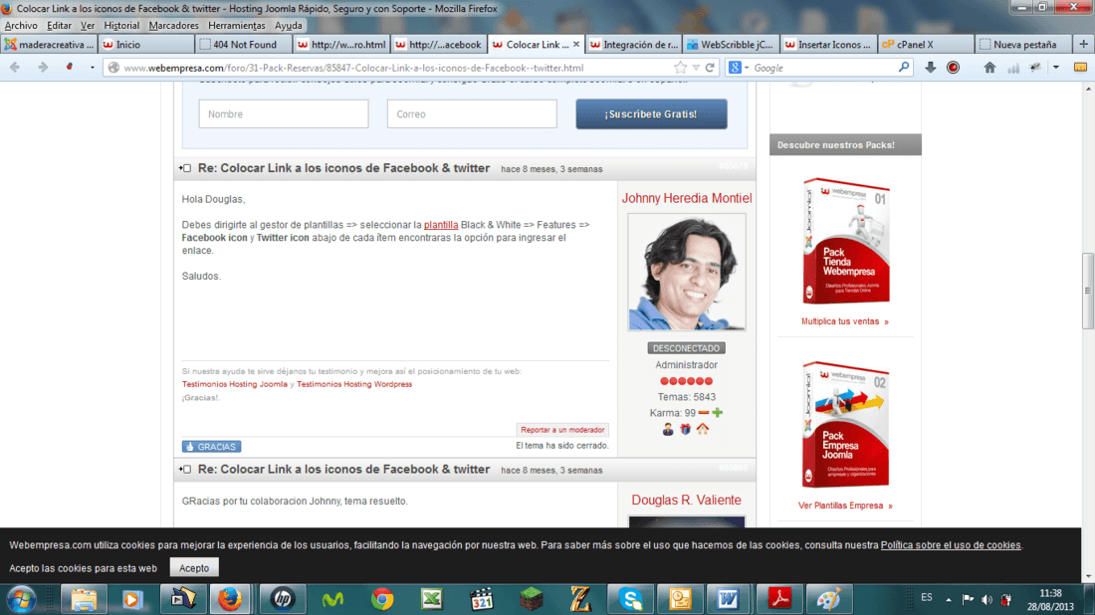This screenshot has width=1095, height=615.
Task: Click the ¡Suscríbete Gratis! button
Action: pyautogui.click(x=651, y=113)
